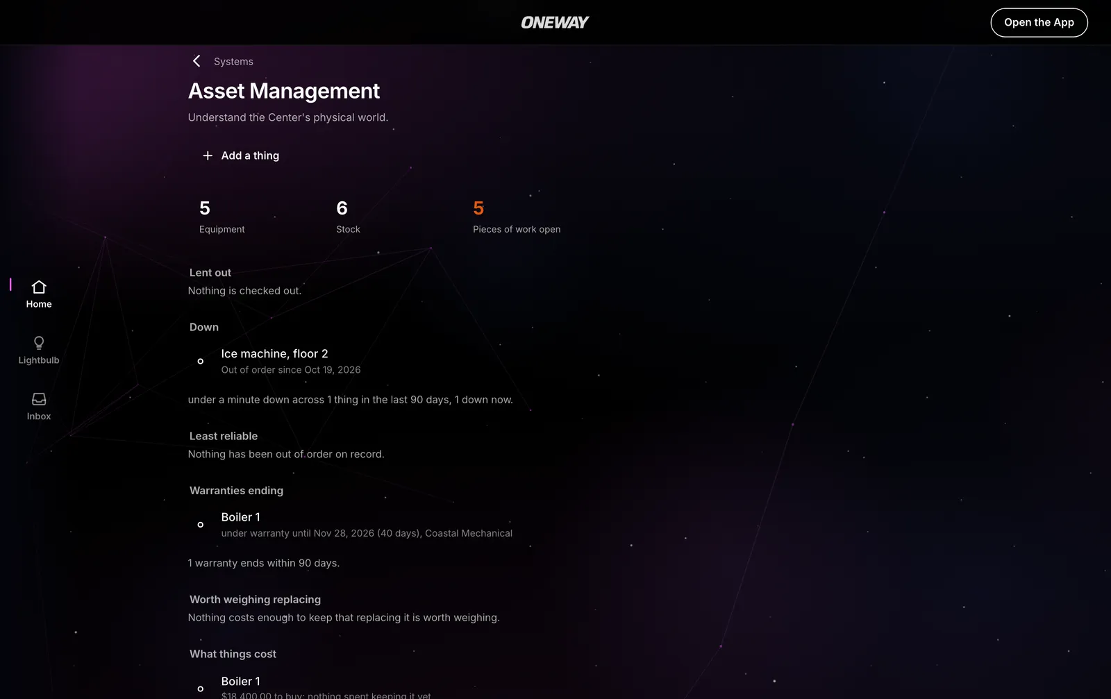Open the Inbox tray icon in sidebar
The height and width of the screenshot is (699, 1111).
point(39,399)
